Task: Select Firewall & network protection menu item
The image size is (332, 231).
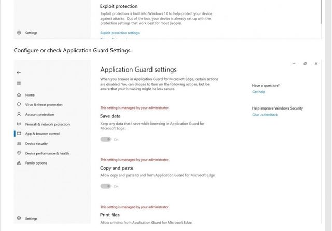Action: point(47,124)
